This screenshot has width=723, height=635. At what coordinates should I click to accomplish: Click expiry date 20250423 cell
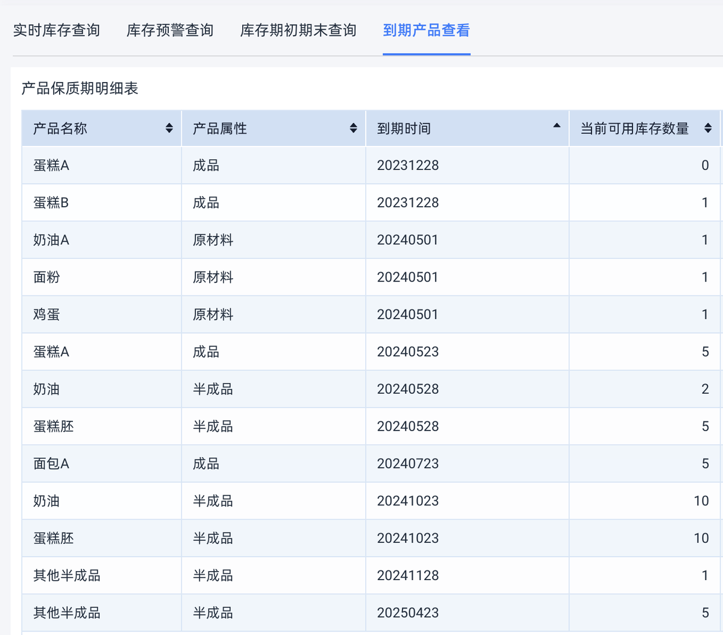click(x=408, y=613)
